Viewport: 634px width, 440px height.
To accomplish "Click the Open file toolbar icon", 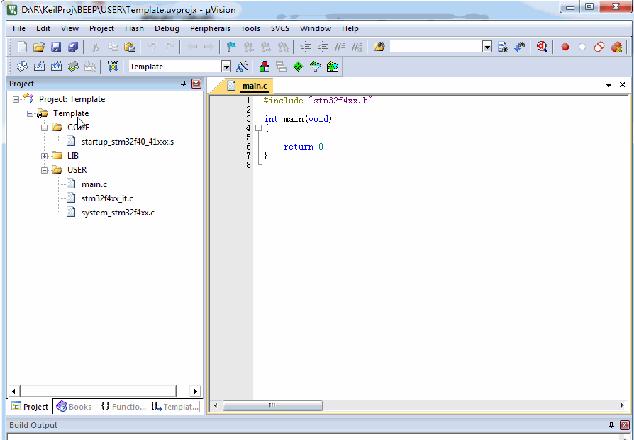I will 39,47.
